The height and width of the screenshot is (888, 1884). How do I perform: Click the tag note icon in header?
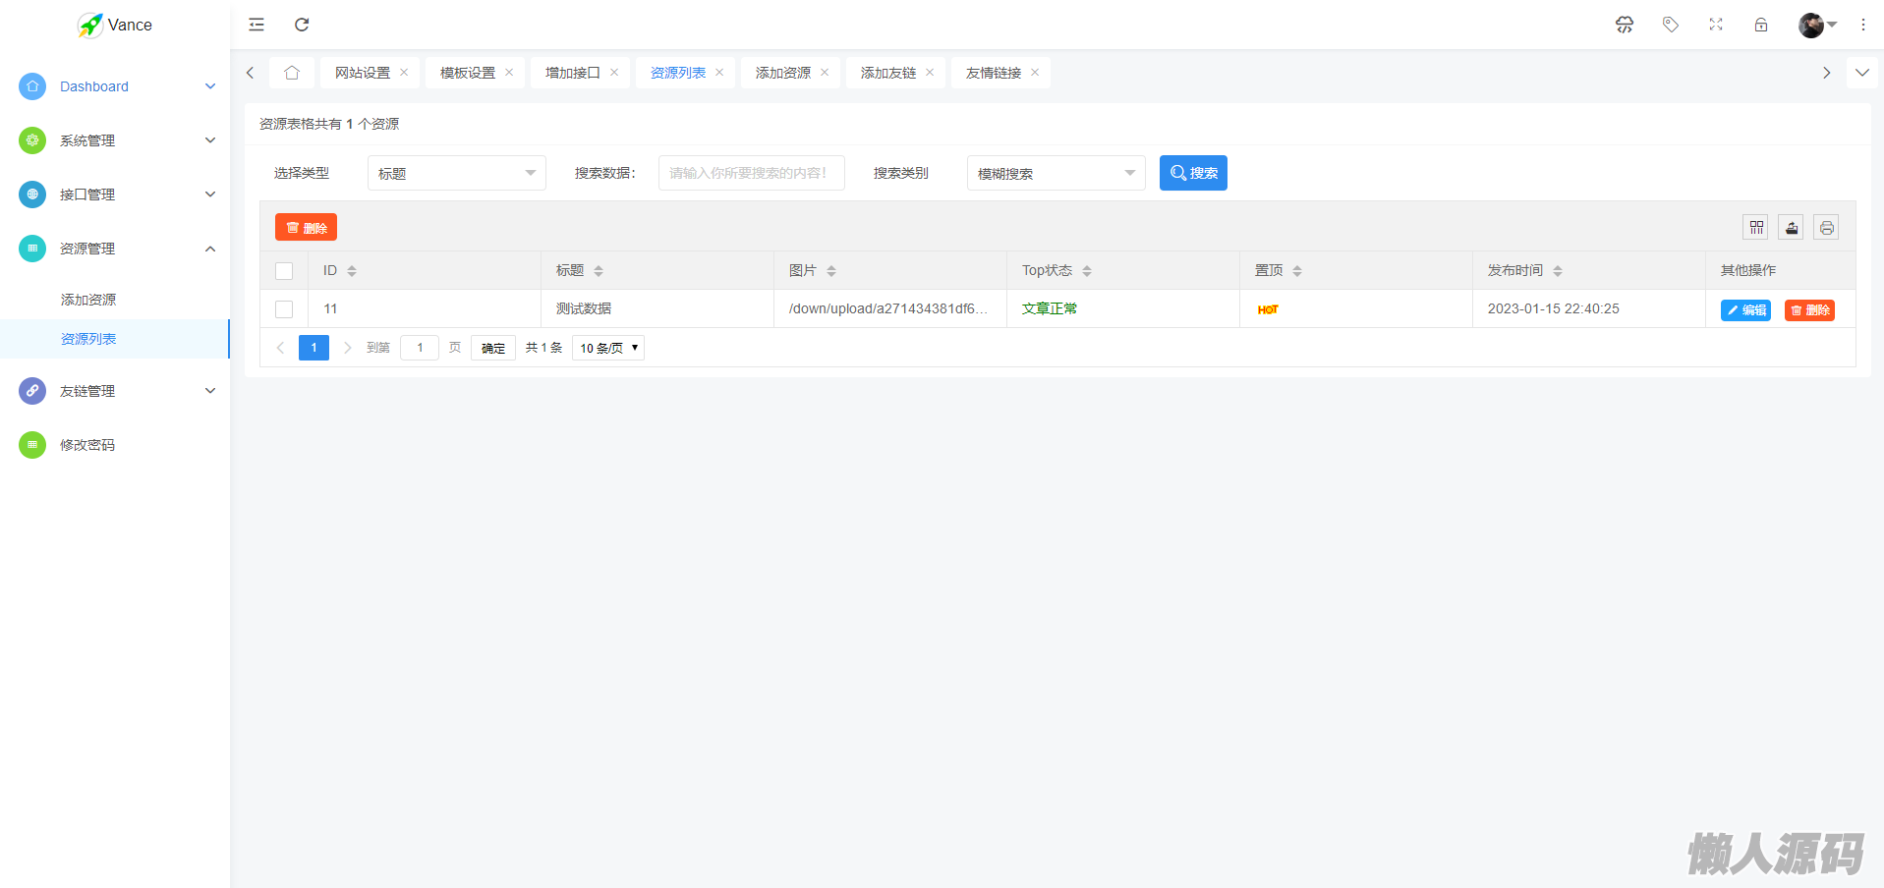coord(1670,25)
